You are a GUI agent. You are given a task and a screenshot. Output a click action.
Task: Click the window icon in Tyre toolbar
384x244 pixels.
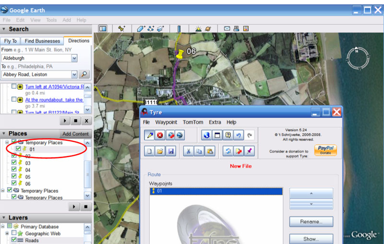tap(217, 135)
